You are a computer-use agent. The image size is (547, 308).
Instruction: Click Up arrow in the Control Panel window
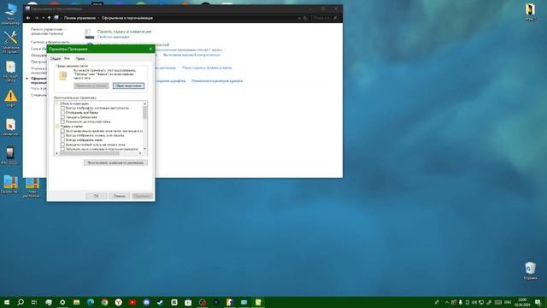pos(50,18)
